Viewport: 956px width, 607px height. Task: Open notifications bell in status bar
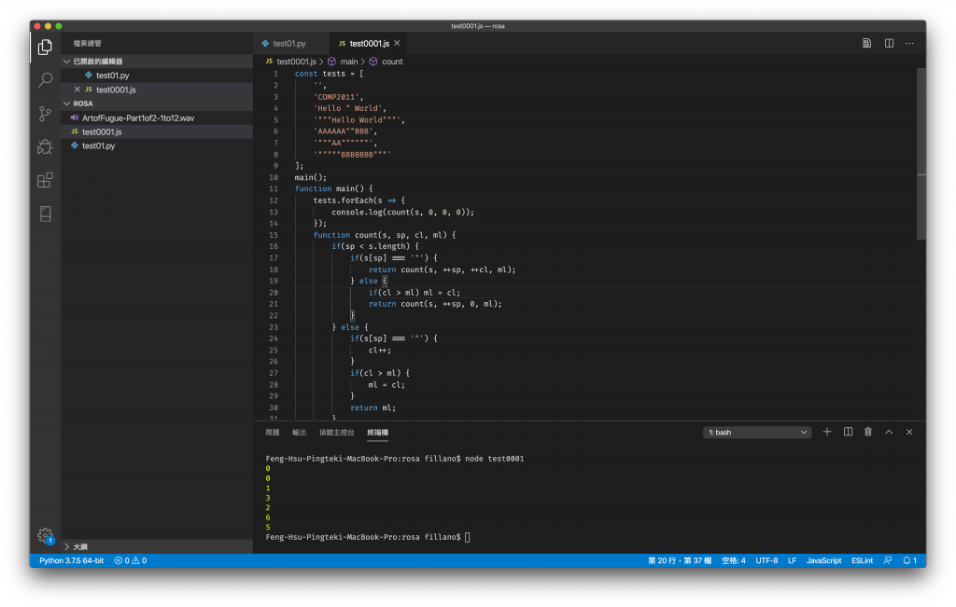tap(909, 560)
